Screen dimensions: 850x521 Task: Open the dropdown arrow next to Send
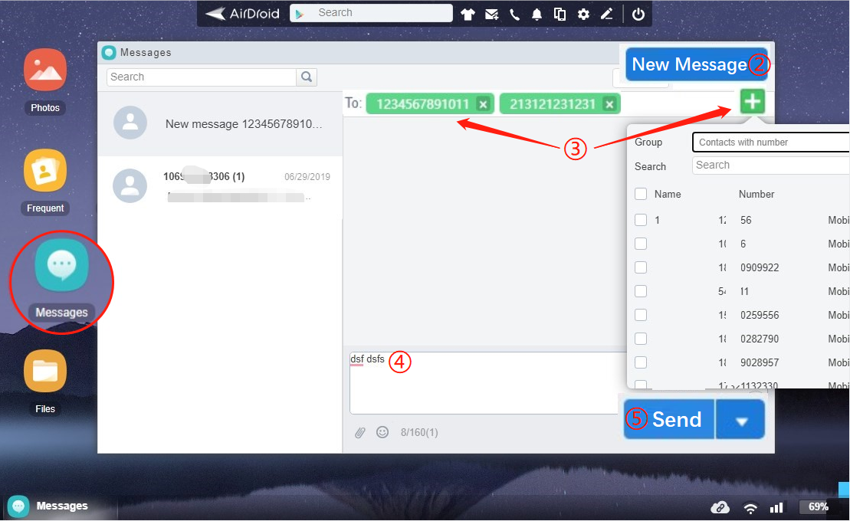[x=740, y=419]
